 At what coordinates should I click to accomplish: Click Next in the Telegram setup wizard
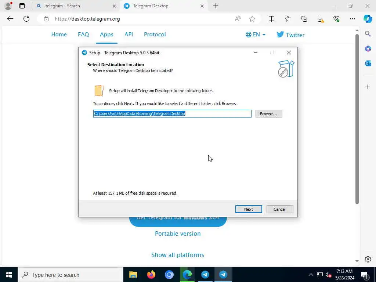[249, 209]
